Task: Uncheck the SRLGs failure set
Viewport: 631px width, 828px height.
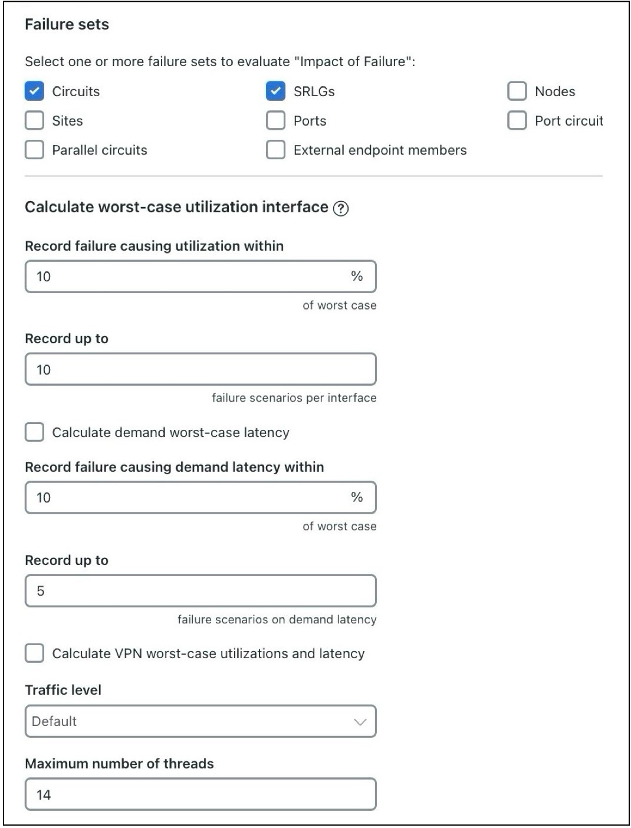Action: [275, 91]
